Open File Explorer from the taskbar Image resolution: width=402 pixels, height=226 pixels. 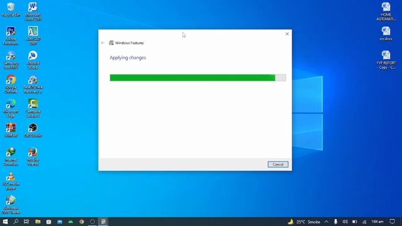(38, 222)
